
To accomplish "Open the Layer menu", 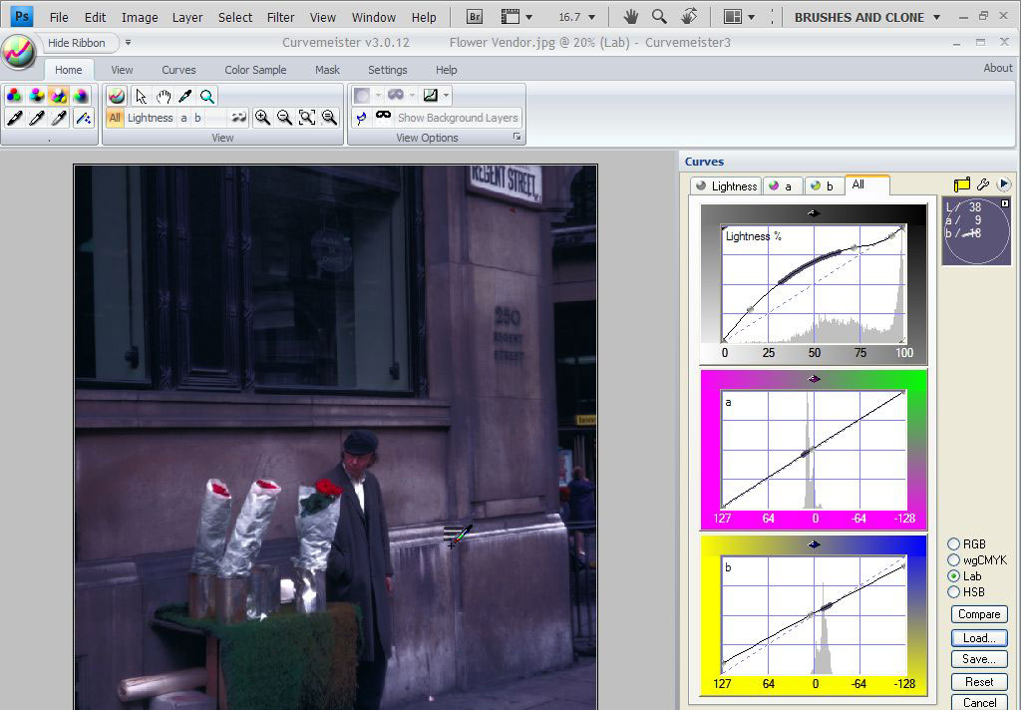I will (x=187, y=18).
